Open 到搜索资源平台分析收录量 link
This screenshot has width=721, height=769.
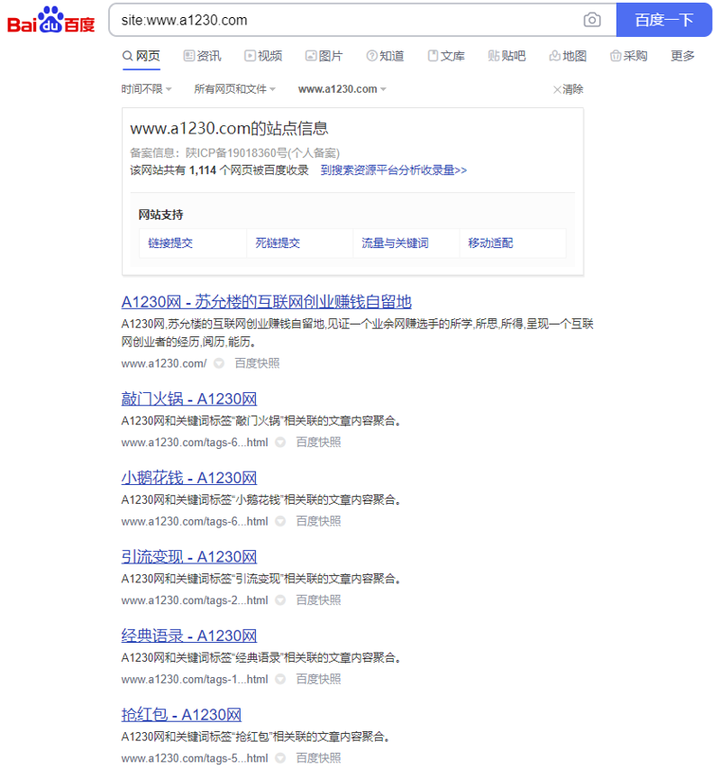click(x=394, y=169)
